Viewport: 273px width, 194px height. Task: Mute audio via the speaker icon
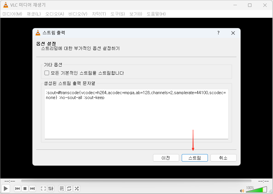pos(242,190)
